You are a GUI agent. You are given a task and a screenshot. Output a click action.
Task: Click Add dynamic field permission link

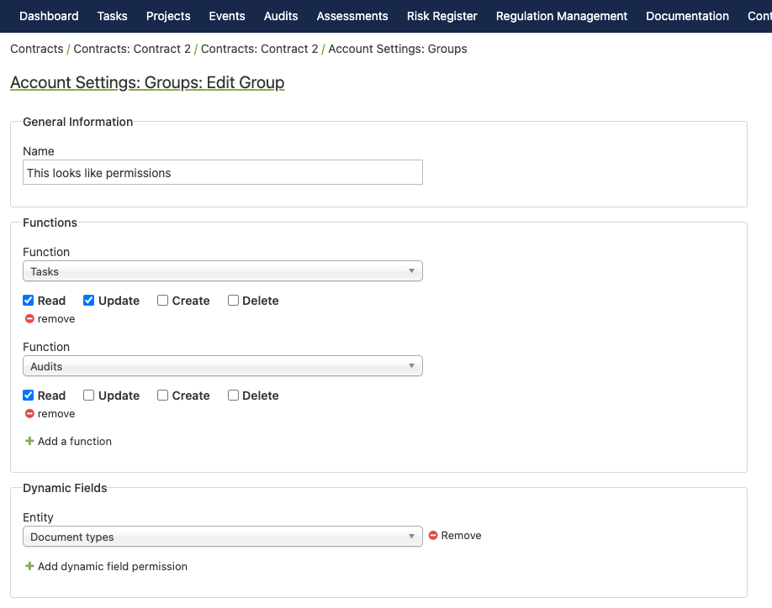[112, 566]
